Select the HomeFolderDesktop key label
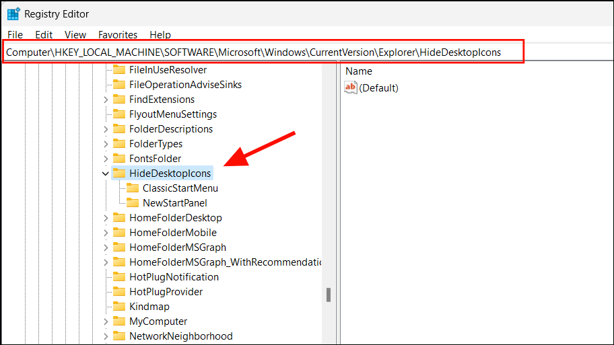Image resolution: width=614 pixels, height=345 pixels. point(176,217)
